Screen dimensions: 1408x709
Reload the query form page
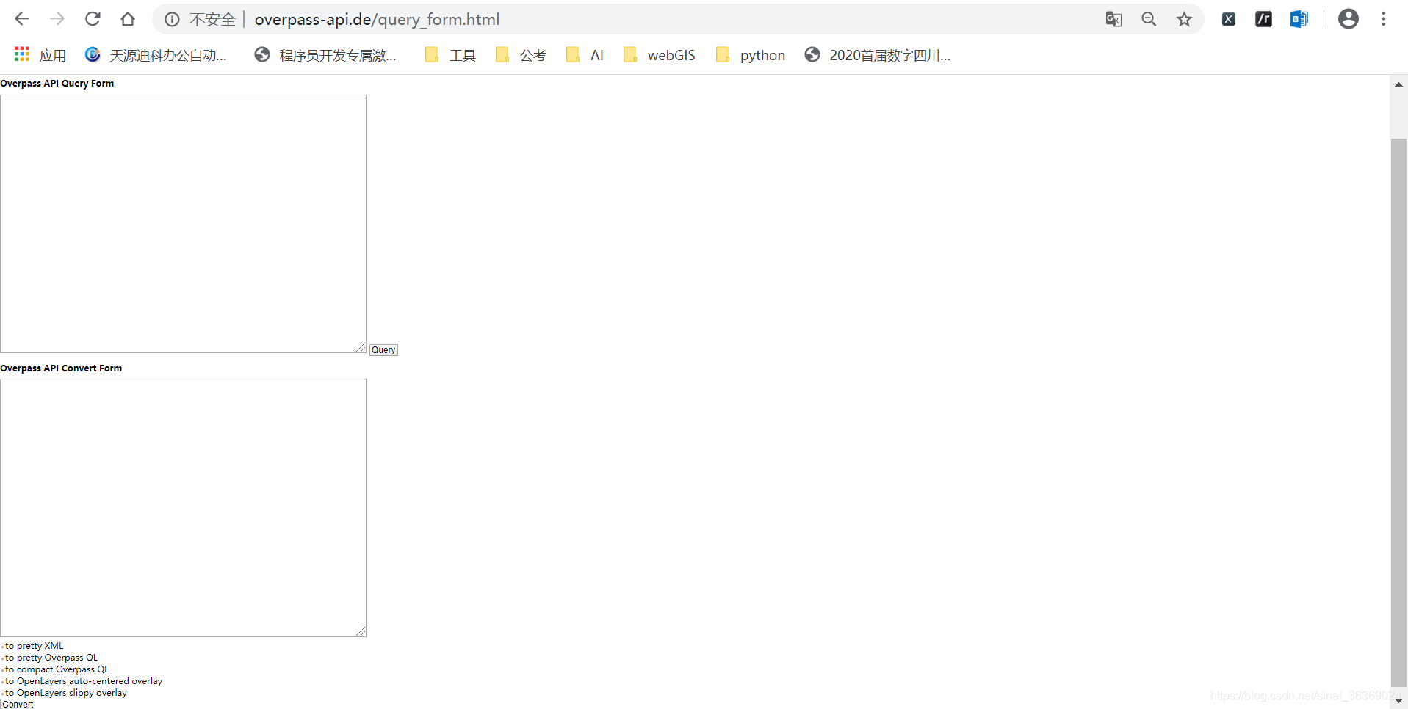click(x=93, y=19)
